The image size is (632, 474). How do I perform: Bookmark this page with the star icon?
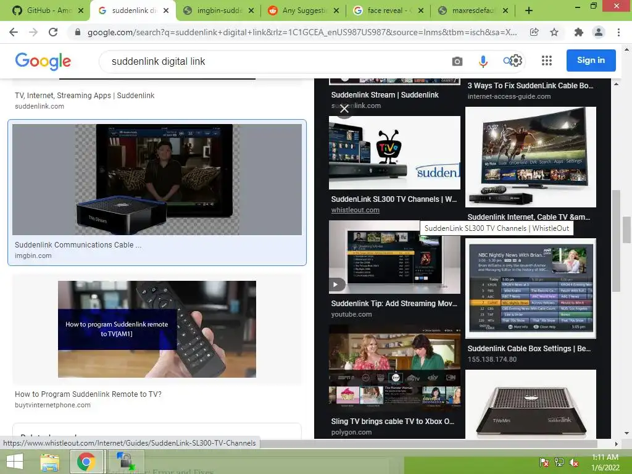(x=554, y=32)
